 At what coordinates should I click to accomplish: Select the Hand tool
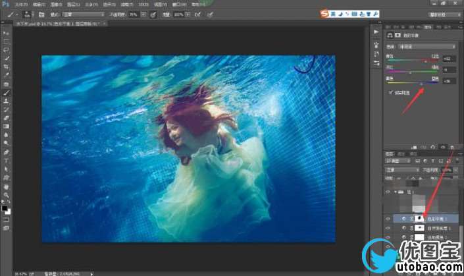(x=6, y=187)
